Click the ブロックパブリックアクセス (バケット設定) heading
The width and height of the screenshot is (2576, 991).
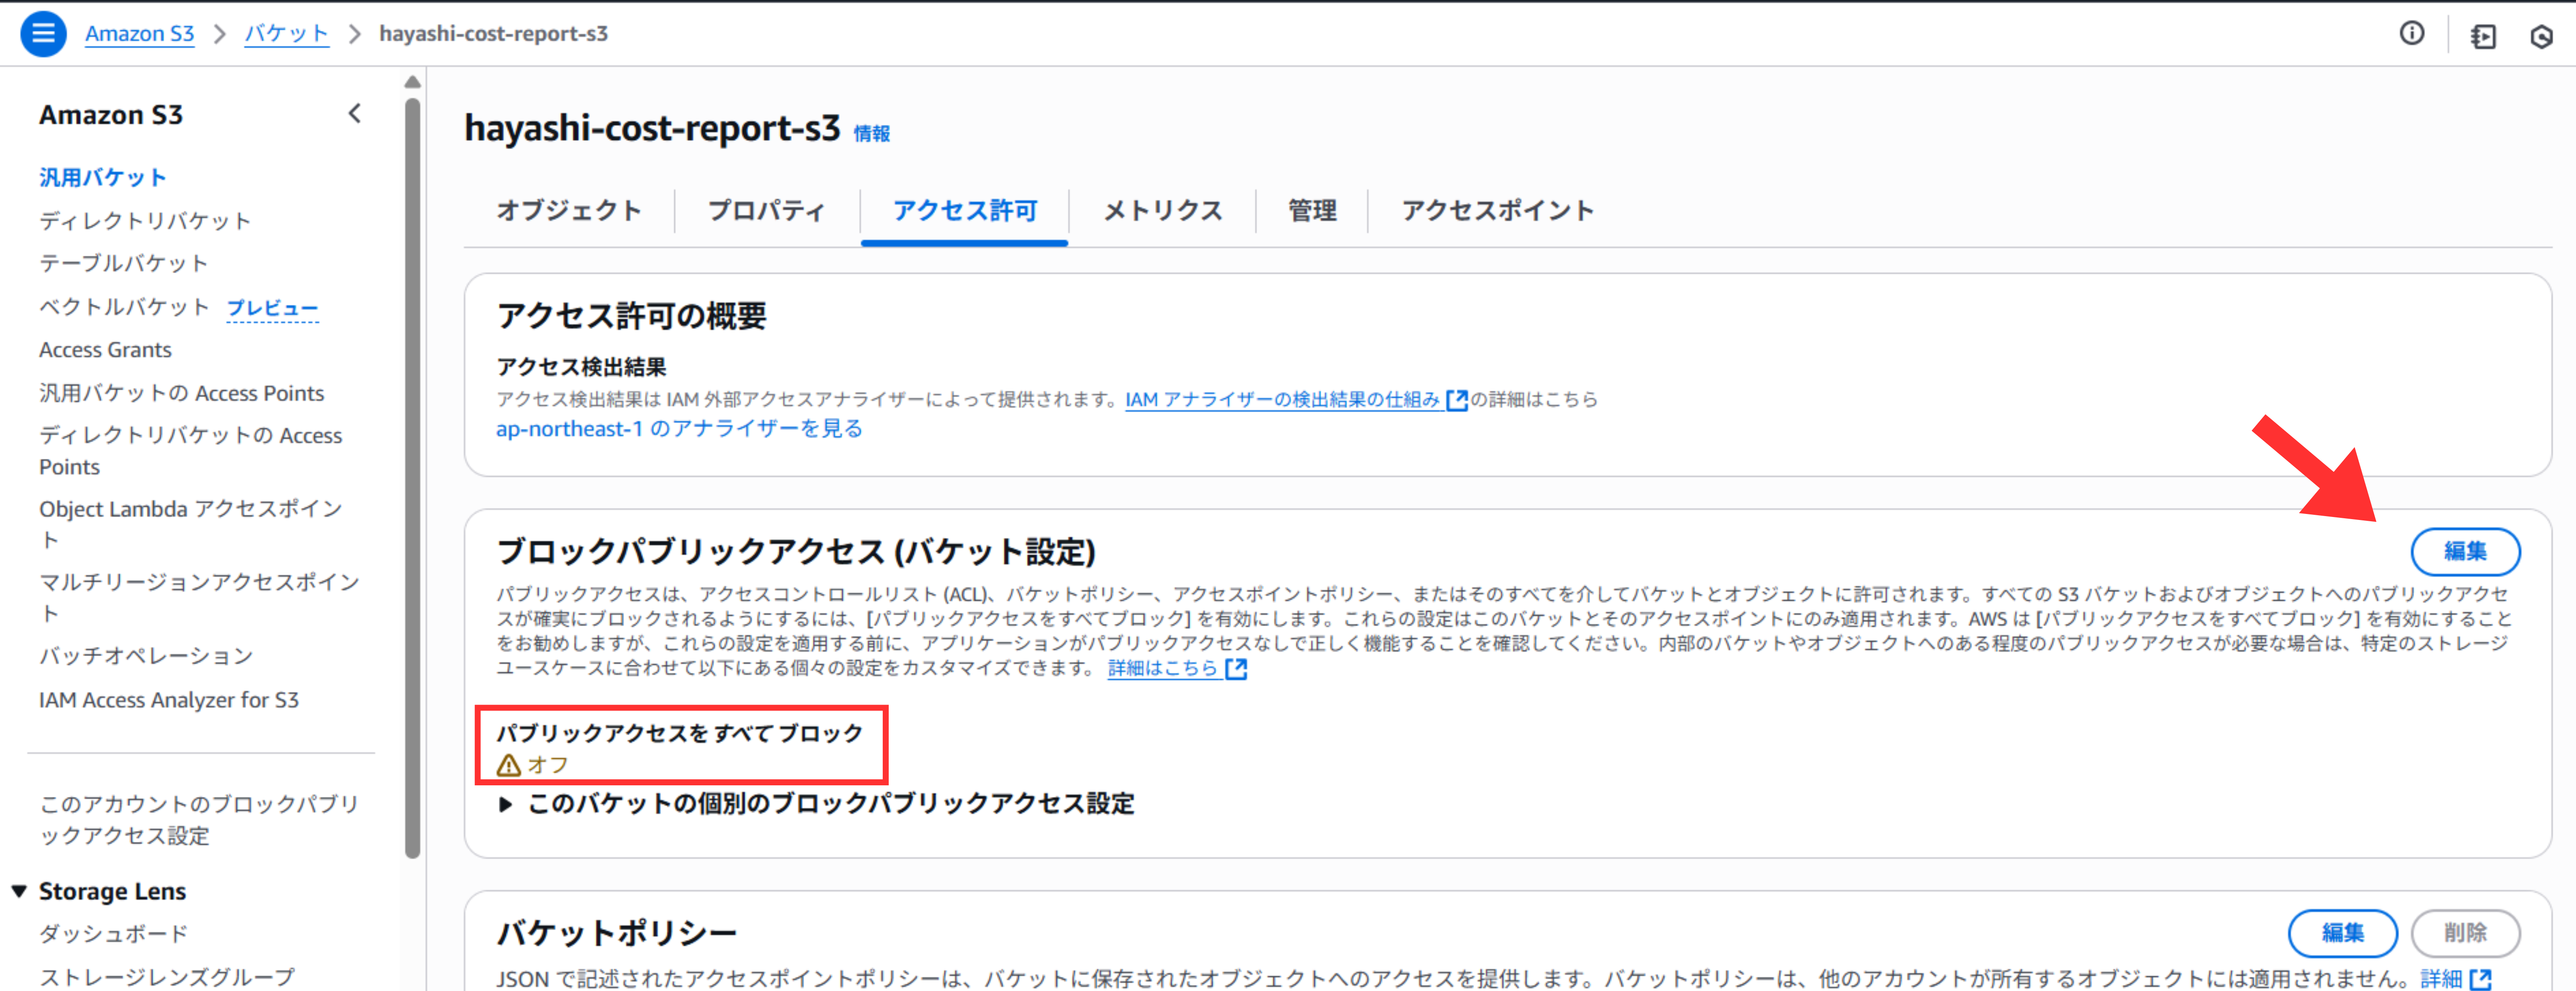(x=796, y=552)
